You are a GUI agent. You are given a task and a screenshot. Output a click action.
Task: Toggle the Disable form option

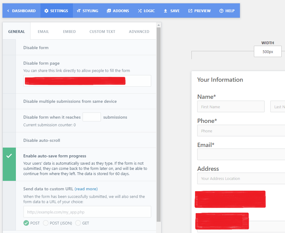(x=9, y=47)
